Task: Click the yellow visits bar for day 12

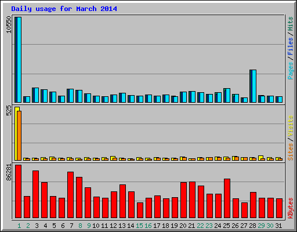Action: 113,158
